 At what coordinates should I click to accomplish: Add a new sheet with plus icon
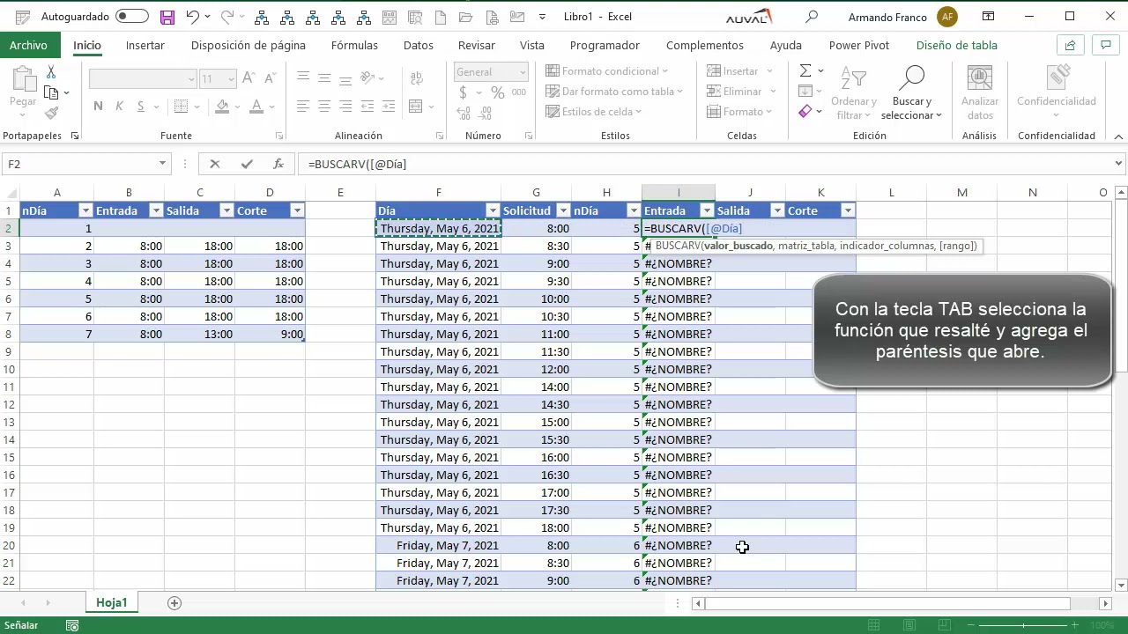[174, 603]
